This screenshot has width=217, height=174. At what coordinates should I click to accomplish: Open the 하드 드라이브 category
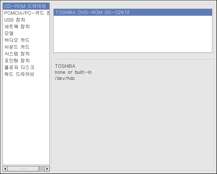19,74
